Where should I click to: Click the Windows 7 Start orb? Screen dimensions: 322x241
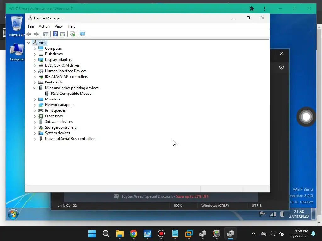point(13,214)
